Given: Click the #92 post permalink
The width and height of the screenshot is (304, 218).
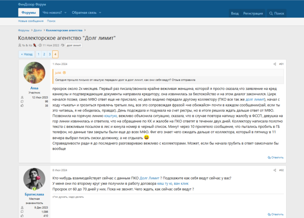Looking at the screenshot, I should [x=281, y=170].
